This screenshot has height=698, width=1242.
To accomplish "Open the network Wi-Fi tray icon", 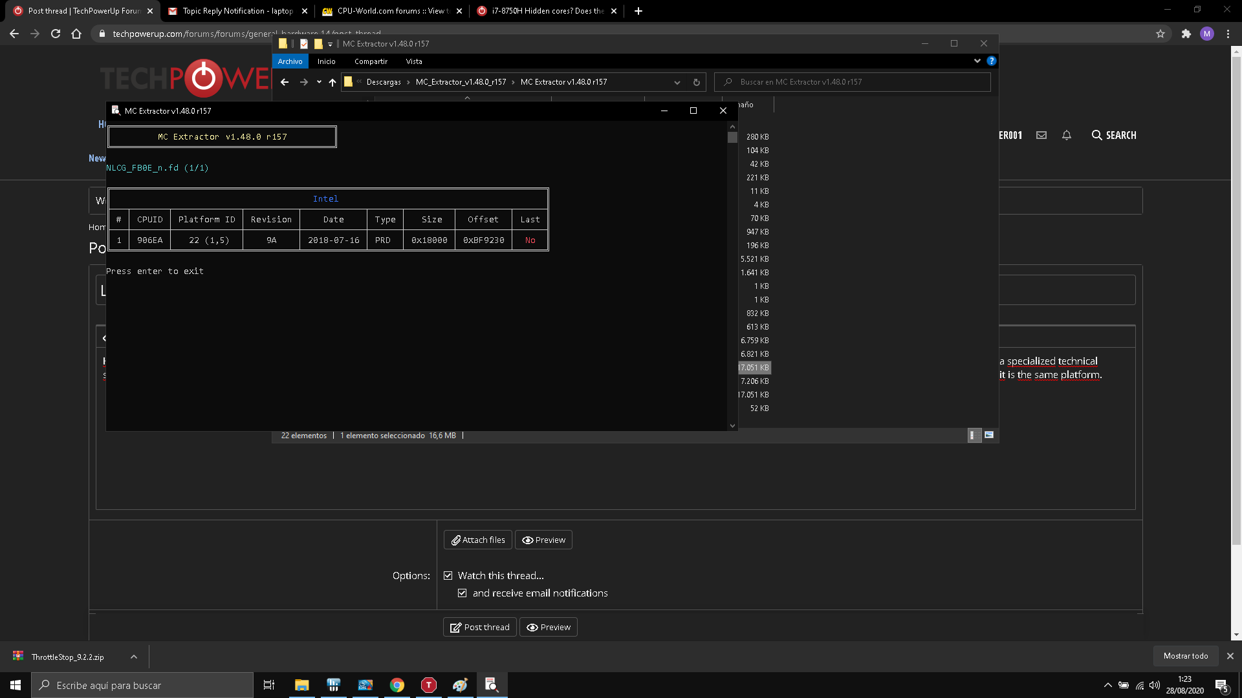I will [x=1140, y=685].
